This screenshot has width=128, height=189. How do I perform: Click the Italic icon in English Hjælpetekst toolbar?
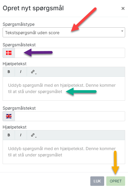pos(21,135)
